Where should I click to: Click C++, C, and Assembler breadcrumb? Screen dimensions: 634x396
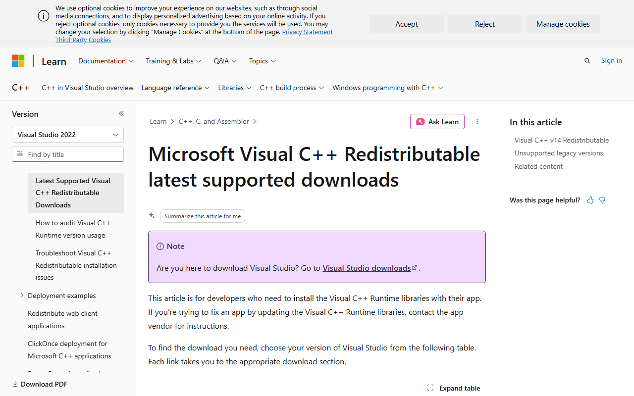(x=214, y=121)
